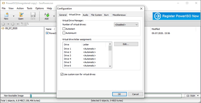Uncheck Use custom icon for virtual drives

click(x=62, y=74)
